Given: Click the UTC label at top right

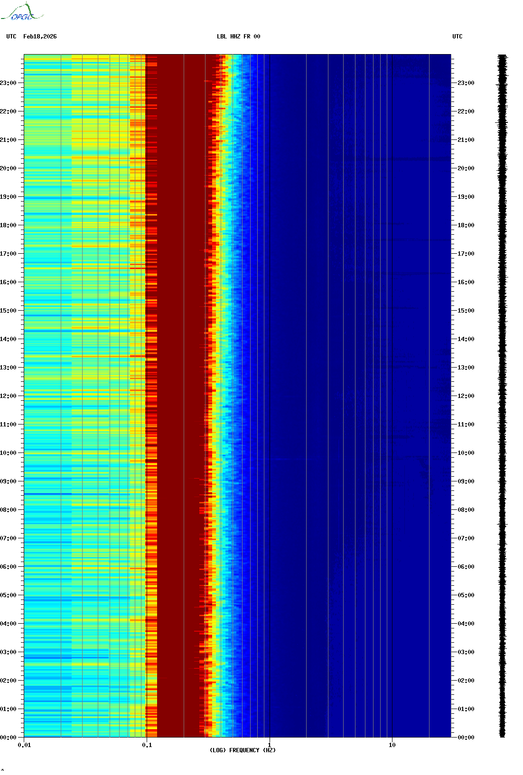Looking at the screenshot, I should [x=457, y=37].
